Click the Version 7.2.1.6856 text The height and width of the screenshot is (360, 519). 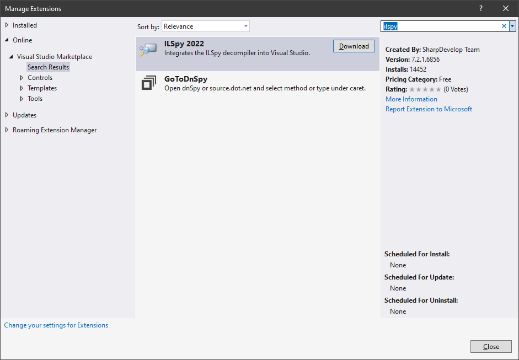413,60
